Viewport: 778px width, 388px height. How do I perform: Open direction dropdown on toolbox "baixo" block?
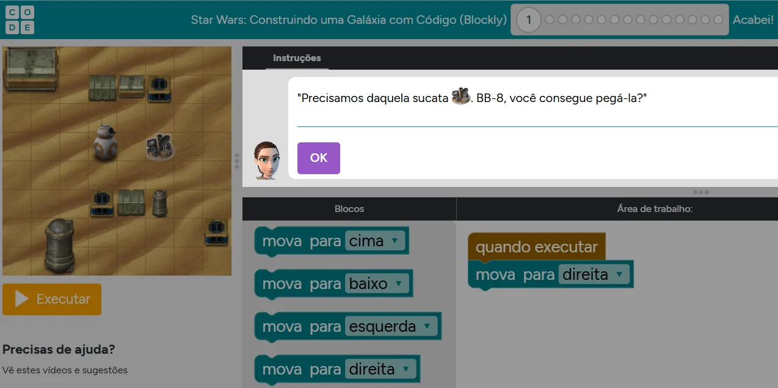pos(377,284)
